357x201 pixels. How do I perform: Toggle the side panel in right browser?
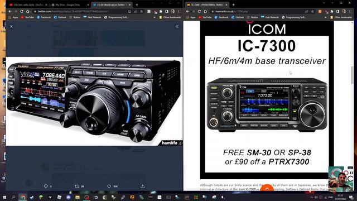pos(338,11)
